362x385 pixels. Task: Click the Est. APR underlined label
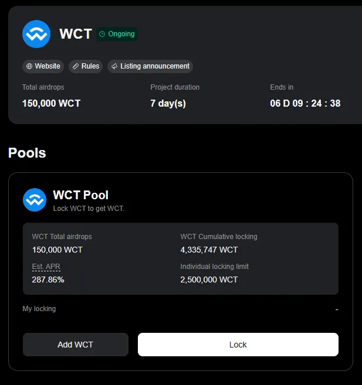[46, 267]
